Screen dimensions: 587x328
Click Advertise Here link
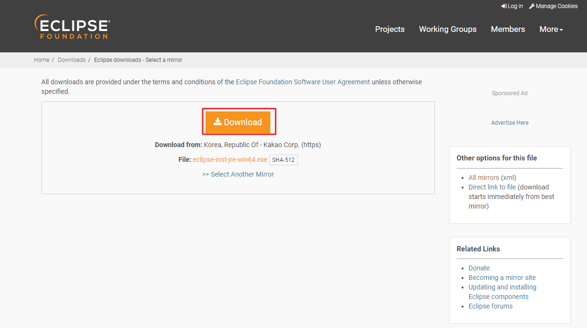[510, 123]
